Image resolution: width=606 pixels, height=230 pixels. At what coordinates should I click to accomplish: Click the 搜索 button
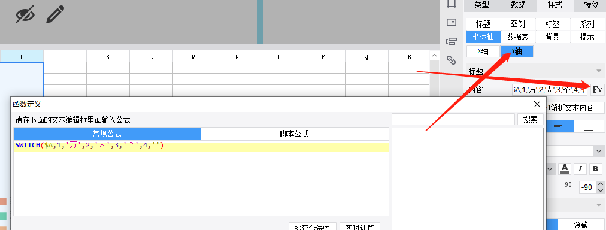pyautogui.click(x=531, y=119)
